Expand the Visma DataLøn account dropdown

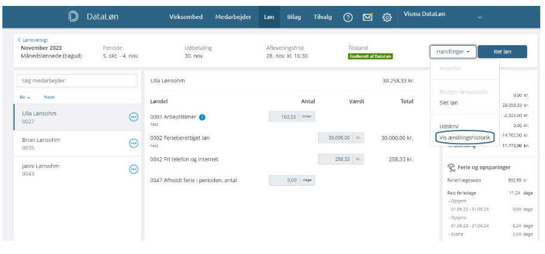coord(479,18)
